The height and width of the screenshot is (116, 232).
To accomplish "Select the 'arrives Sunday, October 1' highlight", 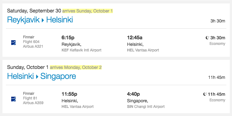I will pos(88,11).
